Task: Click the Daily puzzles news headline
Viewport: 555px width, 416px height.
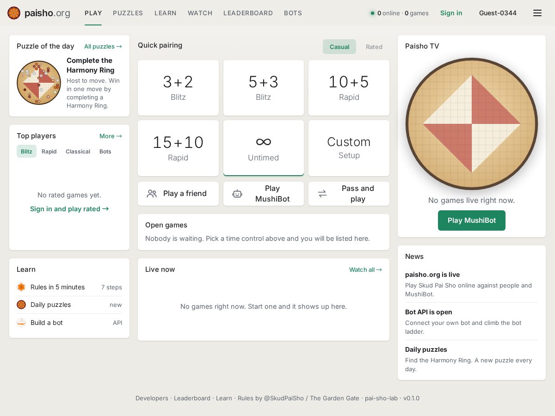Action: coord(426,349)
